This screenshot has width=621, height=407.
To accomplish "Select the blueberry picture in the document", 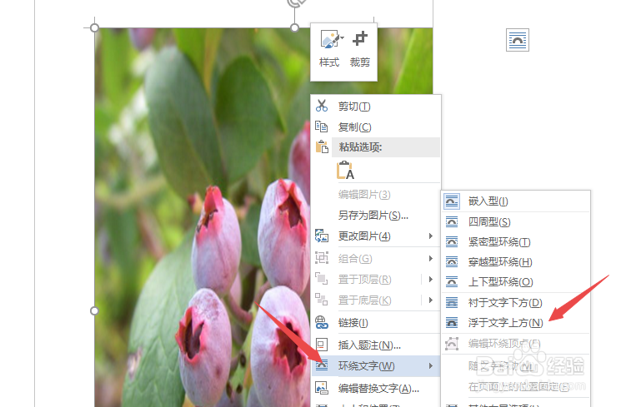I will click(202, 217).
